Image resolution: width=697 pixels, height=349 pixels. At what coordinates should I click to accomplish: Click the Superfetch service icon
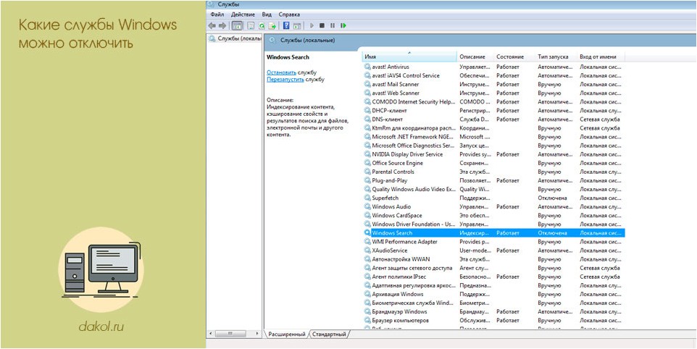click(x=367, y=198)
